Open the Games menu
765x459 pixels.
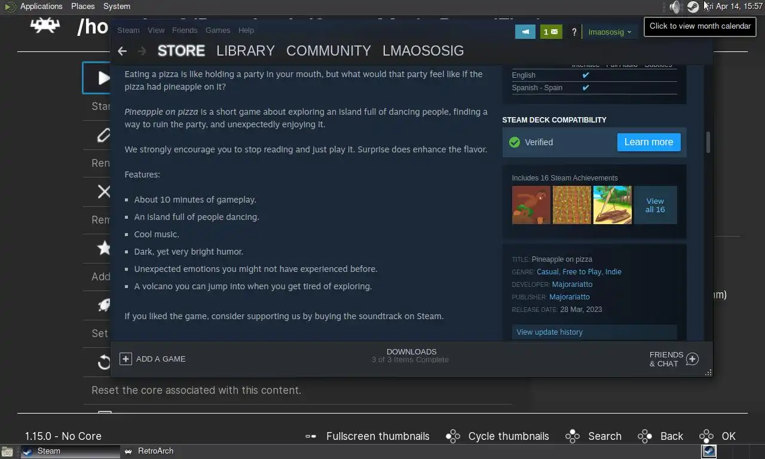point(218,30)
